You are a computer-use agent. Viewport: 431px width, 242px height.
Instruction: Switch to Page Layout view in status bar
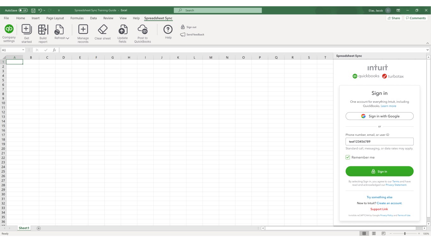click(x=374, y=233)
